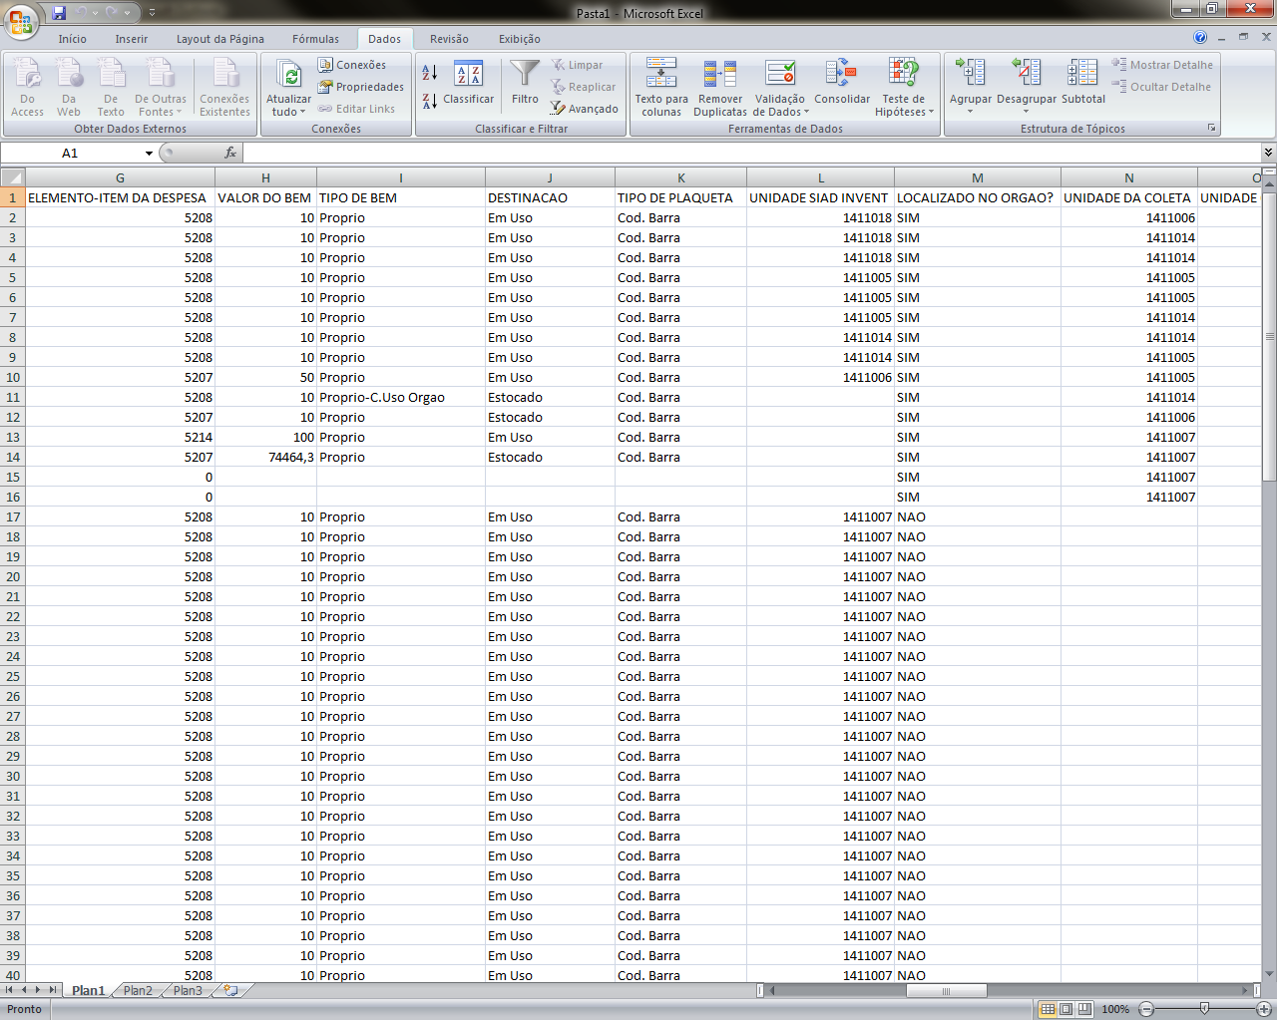Sort descending Z to A

(430, 101)
